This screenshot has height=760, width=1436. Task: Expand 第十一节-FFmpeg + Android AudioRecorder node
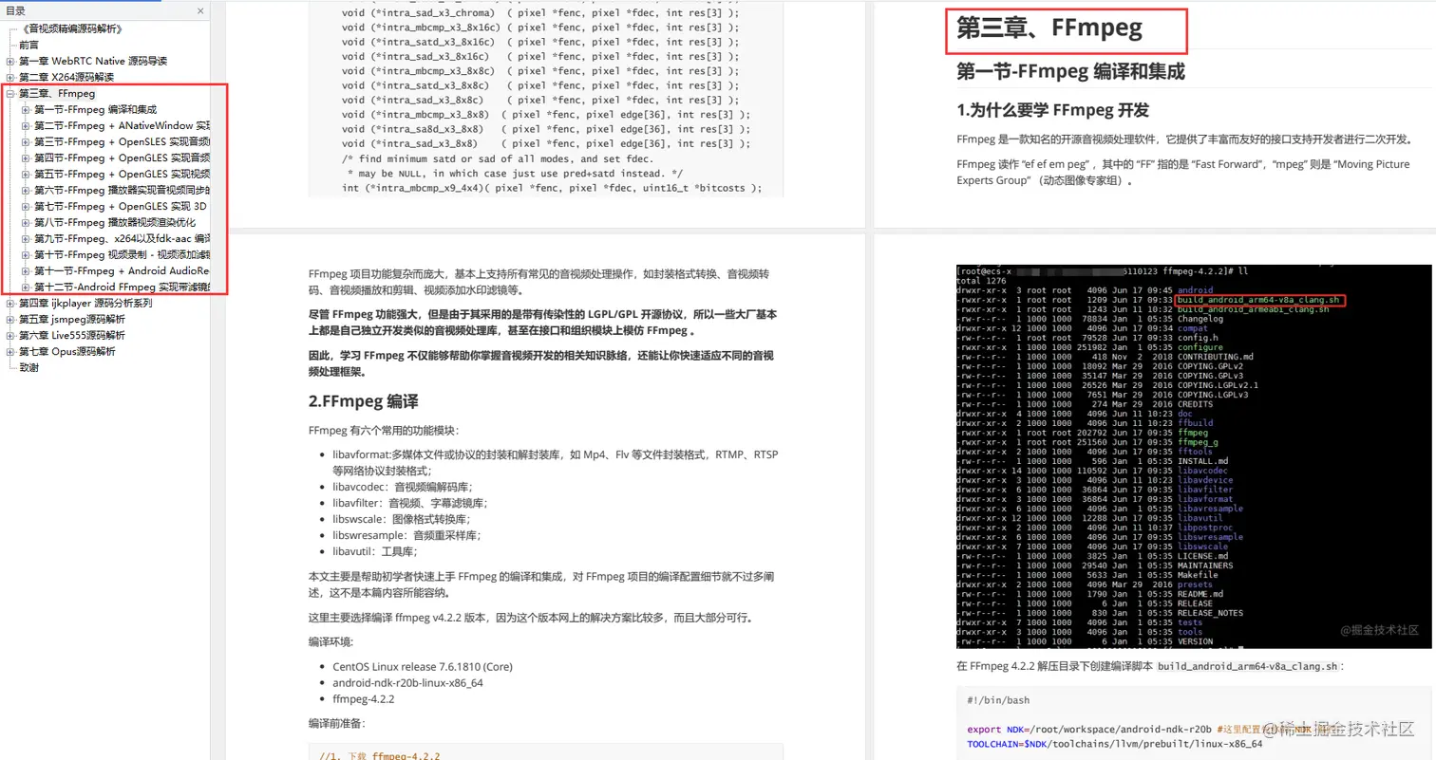26,271
